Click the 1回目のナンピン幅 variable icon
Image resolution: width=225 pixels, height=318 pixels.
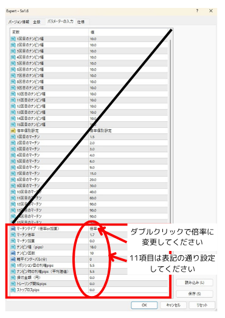pyautogui.click(x=13, y=38)
